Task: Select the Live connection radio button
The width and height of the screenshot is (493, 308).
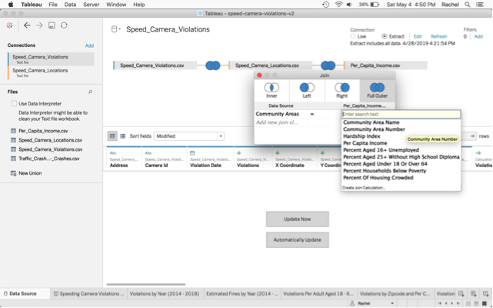Action: (353, 36)
